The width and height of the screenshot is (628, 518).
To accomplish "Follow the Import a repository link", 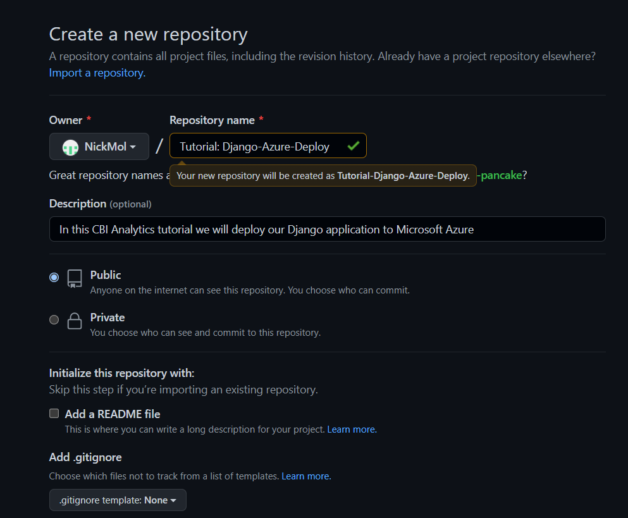I will coord(97,73).
